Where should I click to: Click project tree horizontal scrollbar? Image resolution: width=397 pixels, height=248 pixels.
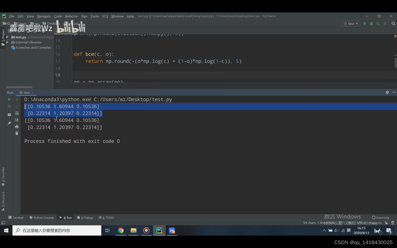click(x=19, y=87)
